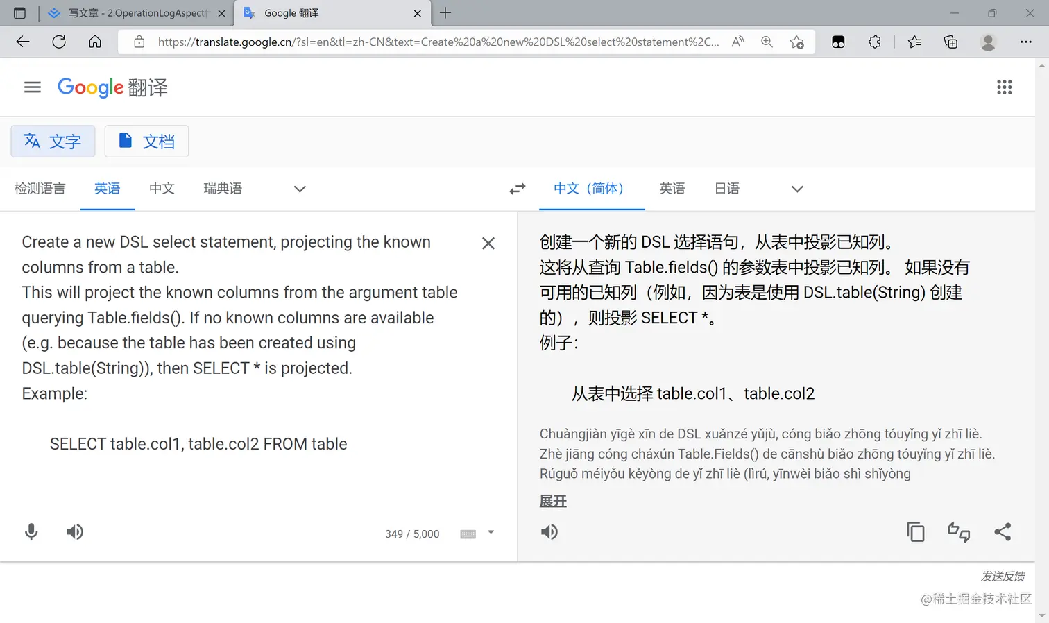Clear the source text with the X

pyautogui.click(x=488, y=244)
